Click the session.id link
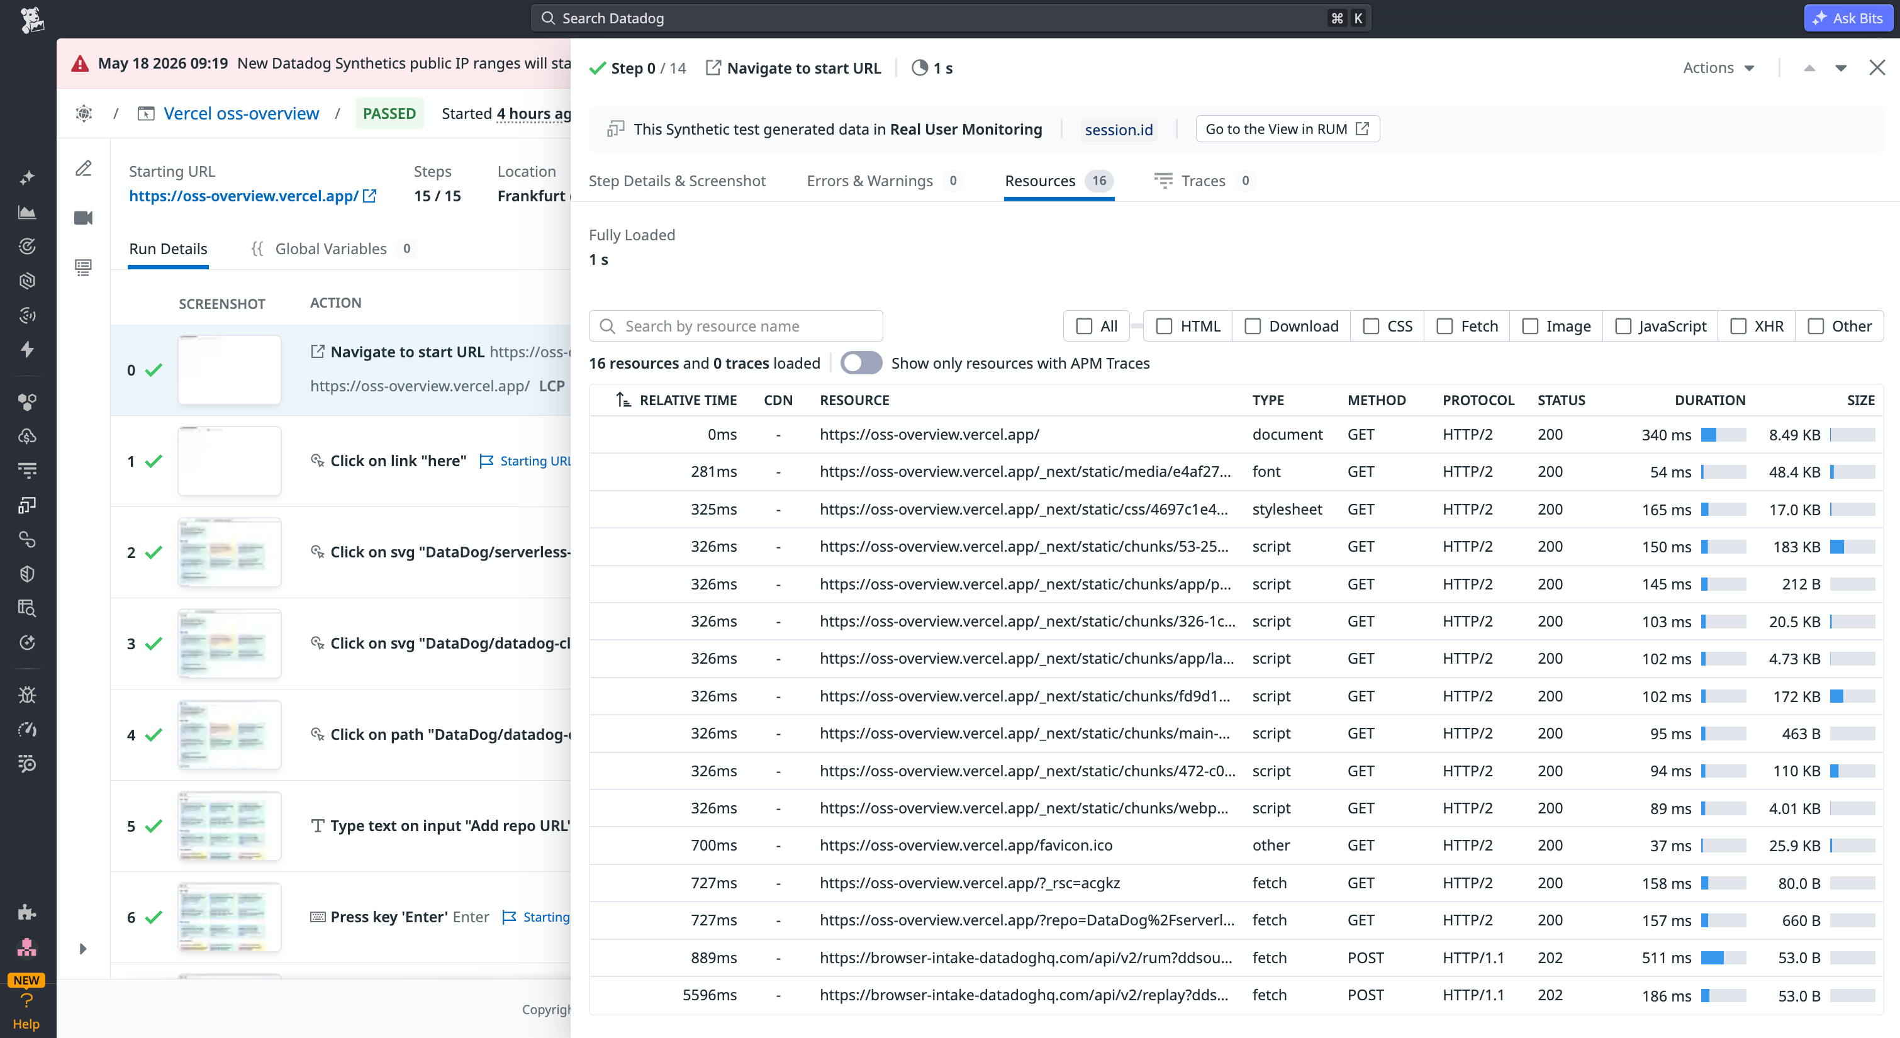 [1118, 130]
